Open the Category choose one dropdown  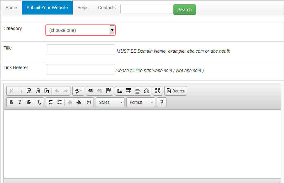tap(81, 30)
